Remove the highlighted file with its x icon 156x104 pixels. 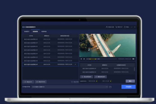75,65
